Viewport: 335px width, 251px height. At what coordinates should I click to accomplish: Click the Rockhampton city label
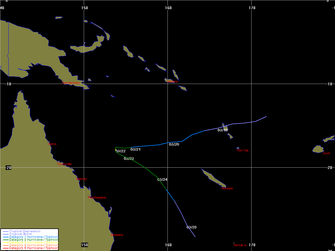(x=97, y=198)
